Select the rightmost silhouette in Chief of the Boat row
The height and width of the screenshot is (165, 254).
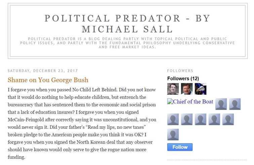coord(235,104)
